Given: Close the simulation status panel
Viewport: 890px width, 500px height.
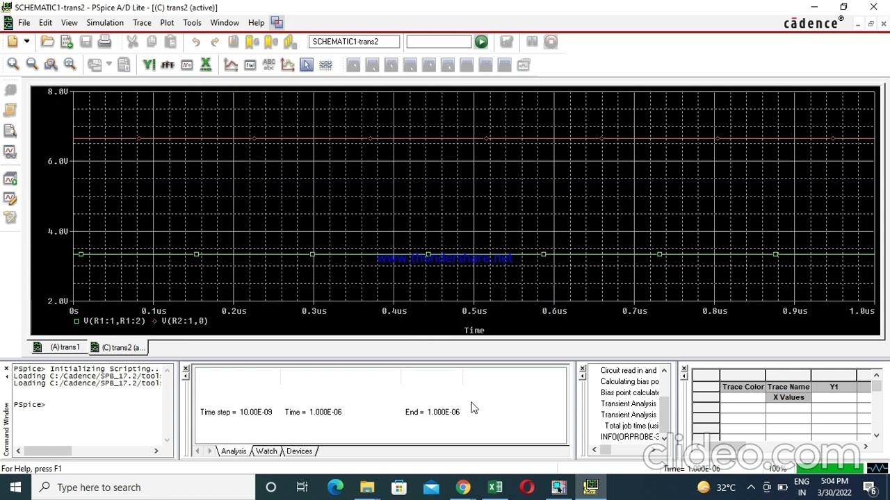Looking at the screenshot, I should (x=186, y=368).
